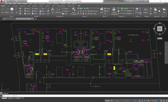Viewport: 168px width, 102px height.
Task: Open the Measure utility
Action: 146,10
